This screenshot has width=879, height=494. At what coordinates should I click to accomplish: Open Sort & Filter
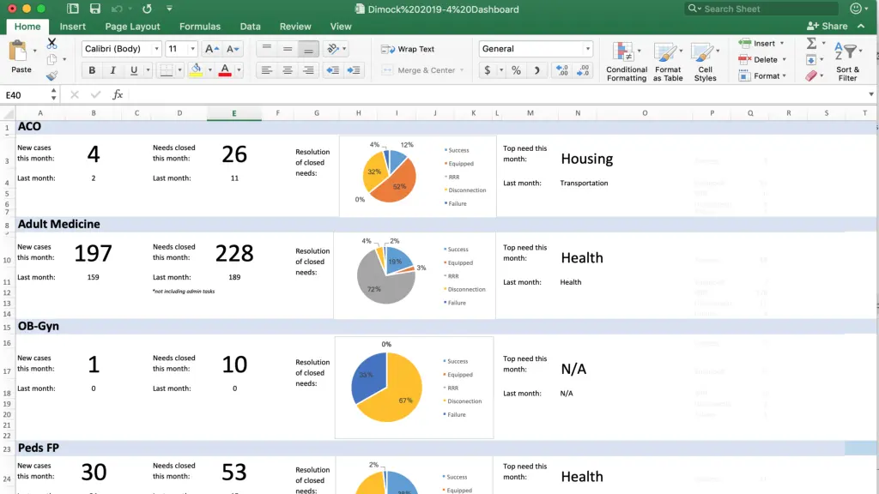coord(847,62)
